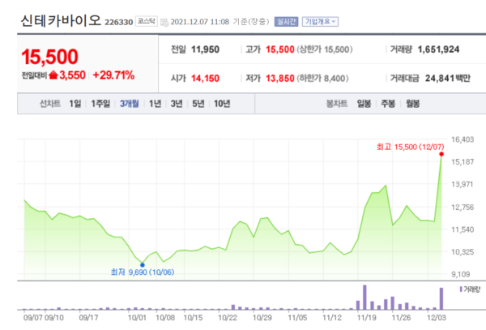Click the stock name 신테카바이오
Screen dimensions: 486x330
[x=61, y=21]
